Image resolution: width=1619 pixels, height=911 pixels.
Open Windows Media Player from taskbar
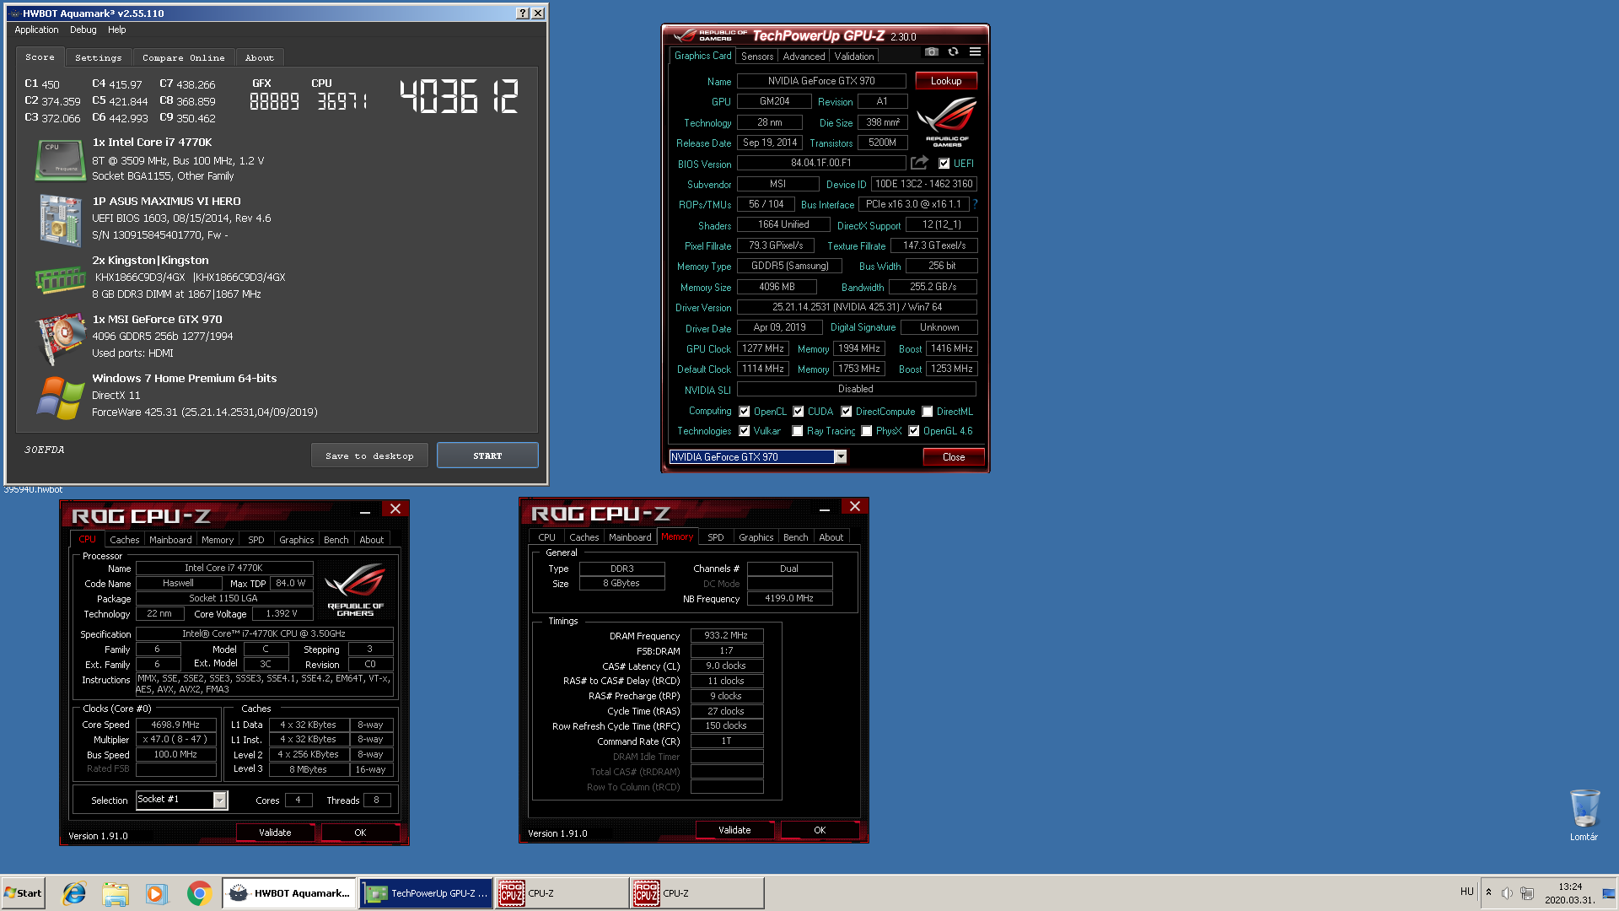tap(157, 893)
